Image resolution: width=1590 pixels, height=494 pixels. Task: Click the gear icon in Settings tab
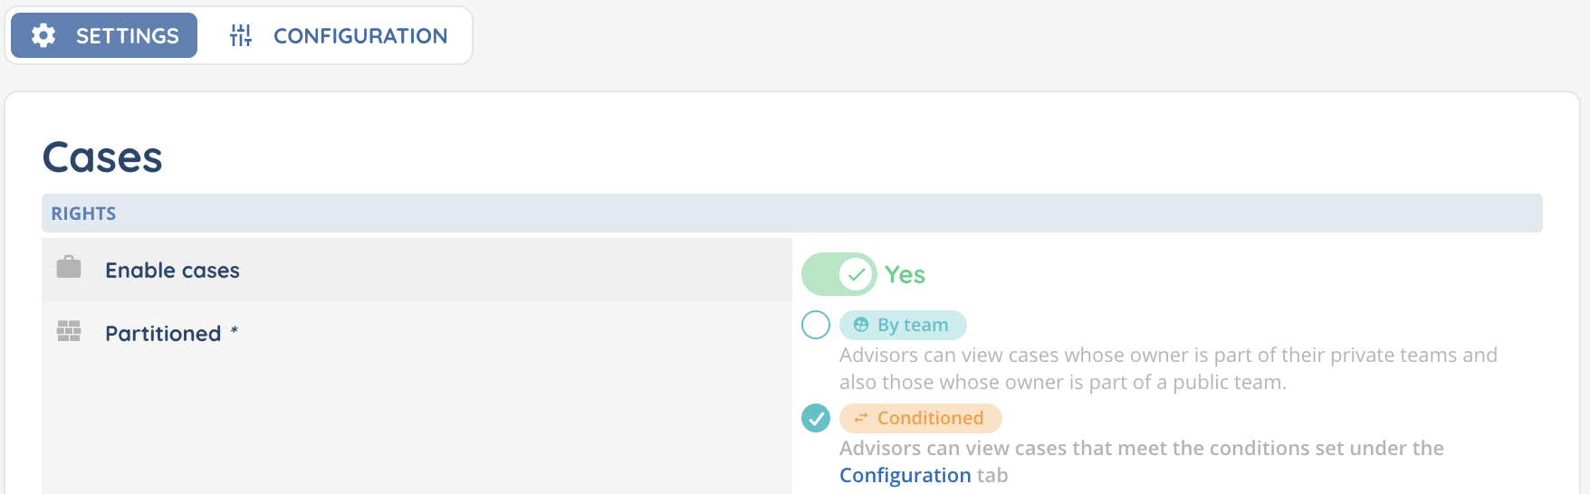click(x=43, y=35)
